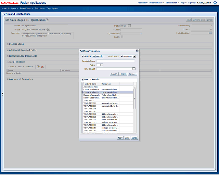Screen dimensions: 219x175
Task: Open the Help menu
Action: pos(183,3)
